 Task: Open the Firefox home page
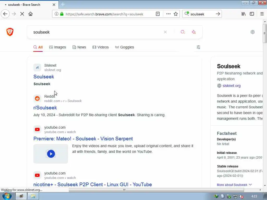[x=31, y=14]
